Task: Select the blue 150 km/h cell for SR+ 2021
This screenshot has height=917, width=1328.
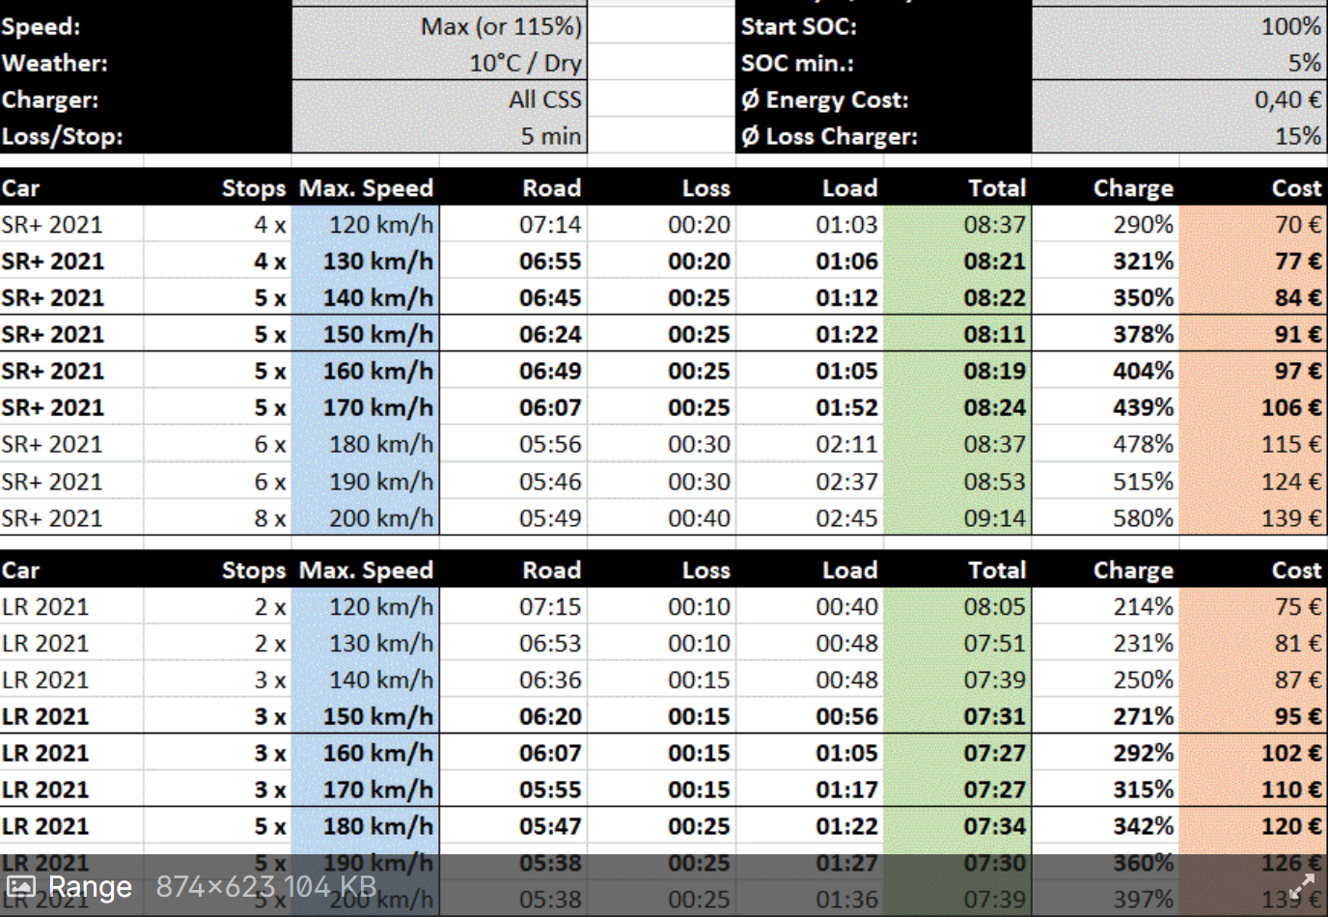Action: pyautogui.click(x=377, y=335)
